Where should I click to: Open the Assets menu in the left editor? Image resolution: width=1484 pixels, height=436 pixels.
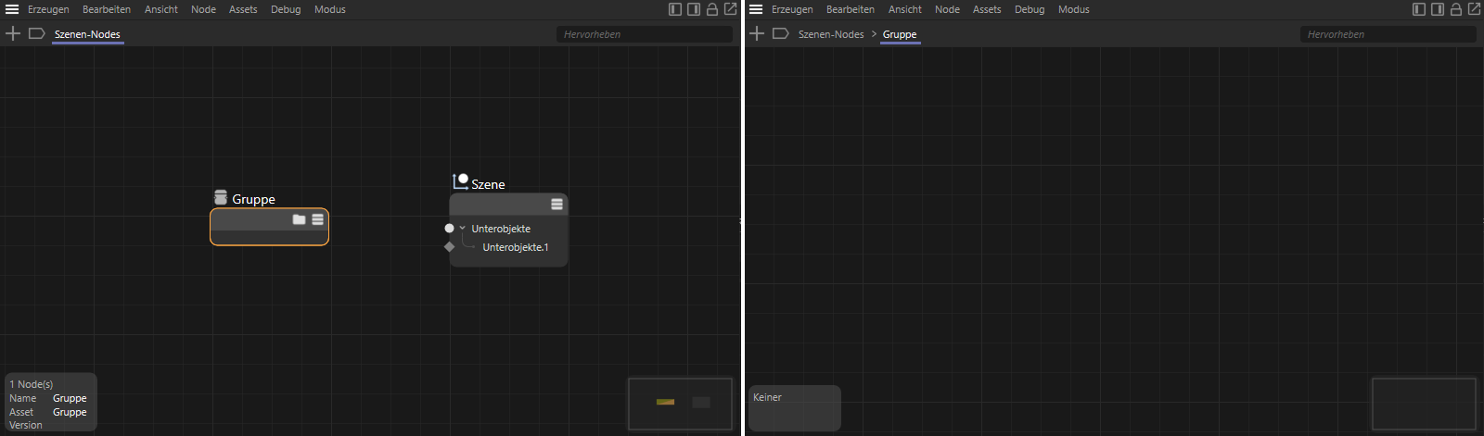(243, 9)
